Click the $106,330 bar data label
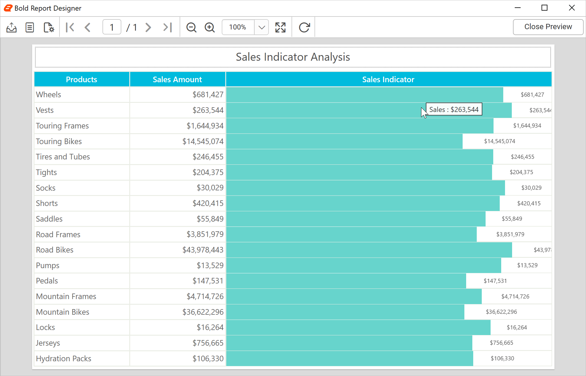The height and width of the screenshot is (376, 586). tap(502, 358)
